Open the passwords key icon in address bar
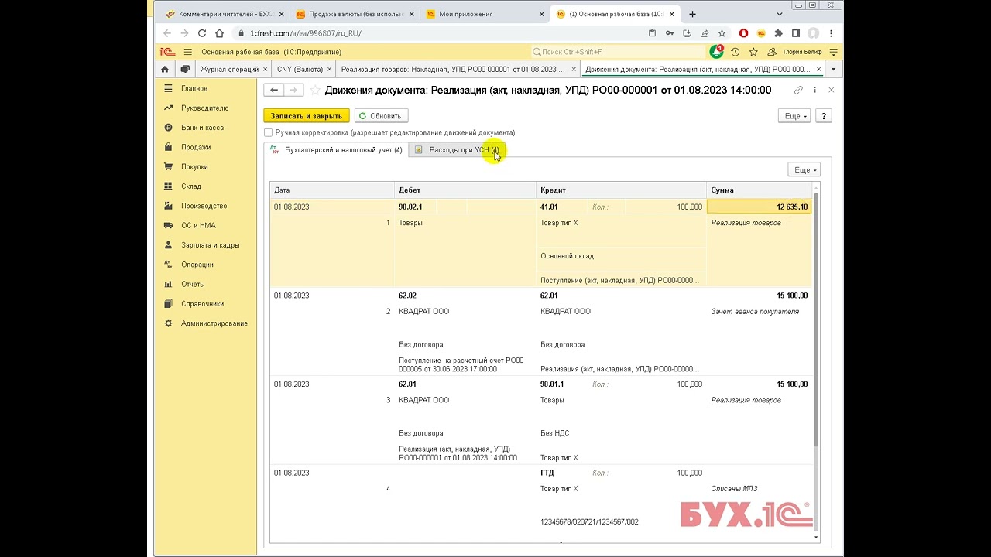Viewport: 991px width, 557px height. 669,33
